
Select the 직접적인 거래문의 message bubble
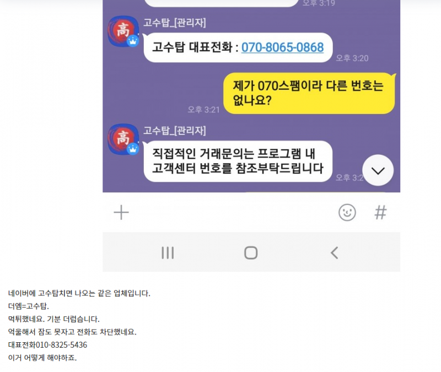238,161
